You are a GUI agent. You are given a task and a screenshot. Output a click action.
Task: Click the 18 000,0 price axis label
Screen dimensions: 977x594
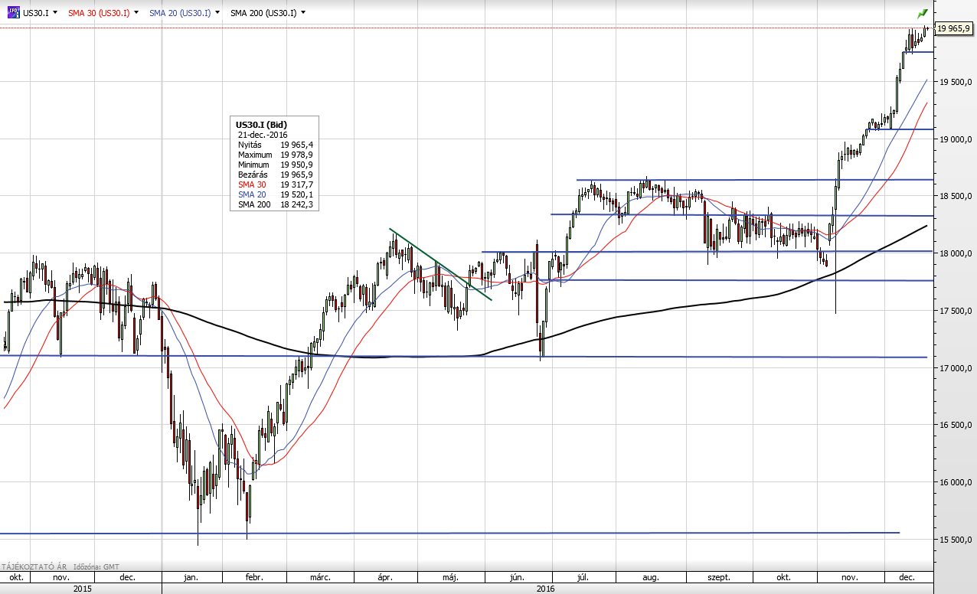956,253
